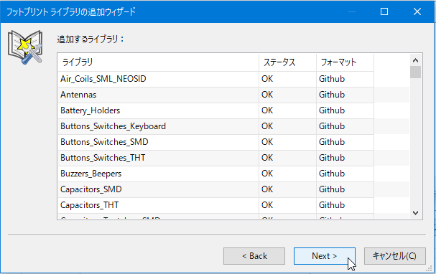
Task: Click the フォーマット column header
Action: point(345,62)
